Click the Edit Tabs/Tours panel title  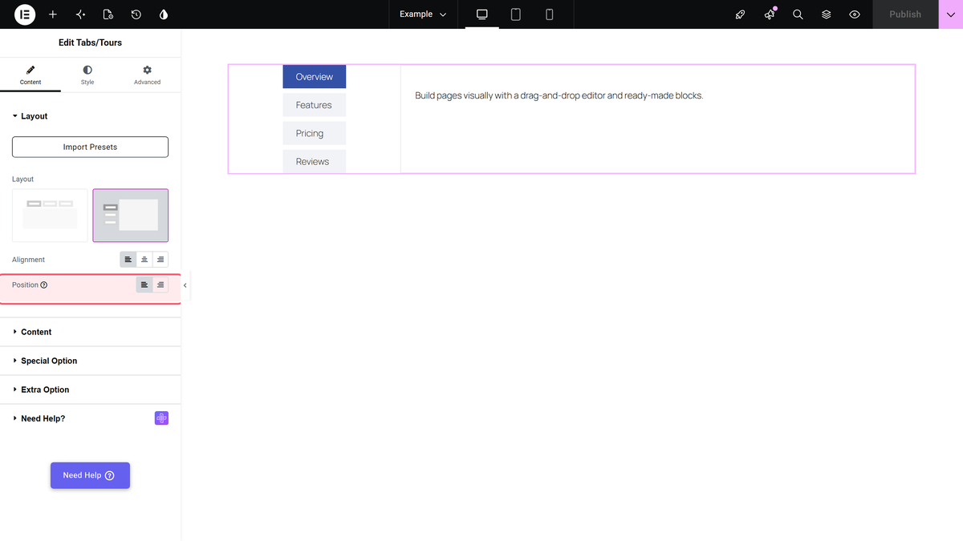click(90, 42)
